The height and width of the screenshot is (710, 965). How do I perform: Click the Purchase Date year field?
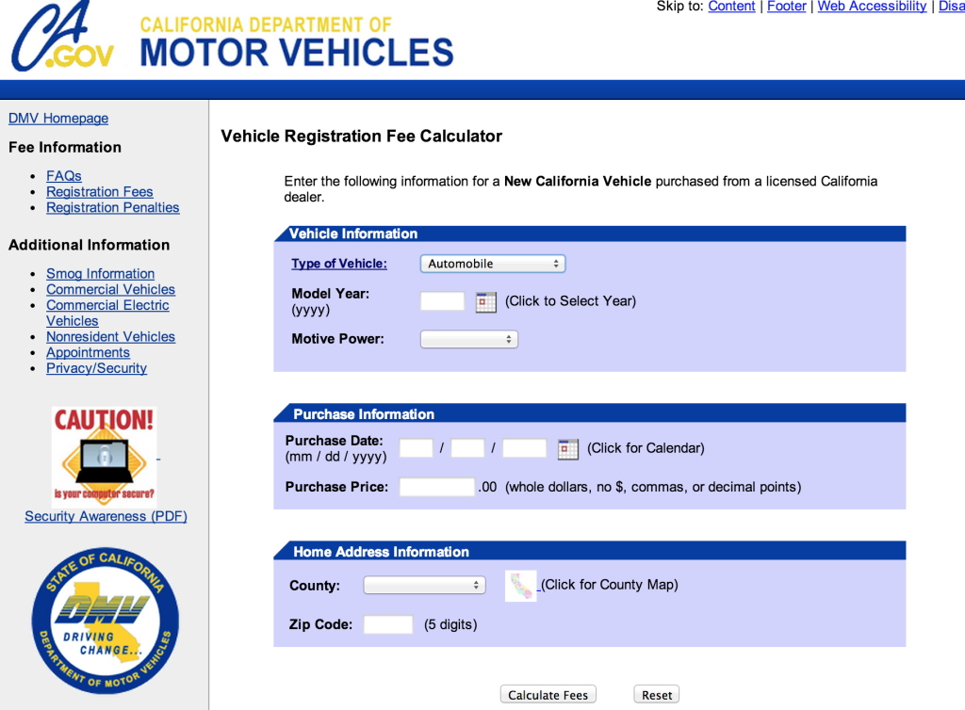524,448
